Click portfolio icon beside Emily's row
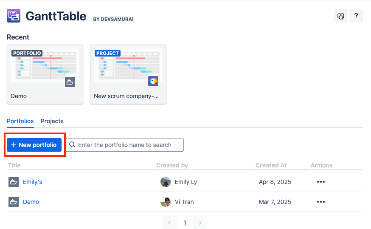This screenshot has width=371, height=229. pyautogui.click(x=14, y=182)
